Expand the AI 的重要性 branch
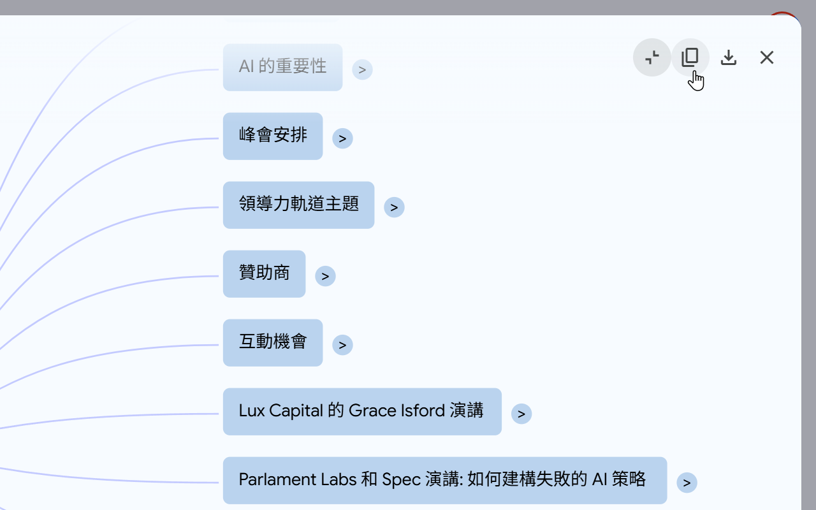816x510 pixels. pyautogui.click(x=363, y=69)
